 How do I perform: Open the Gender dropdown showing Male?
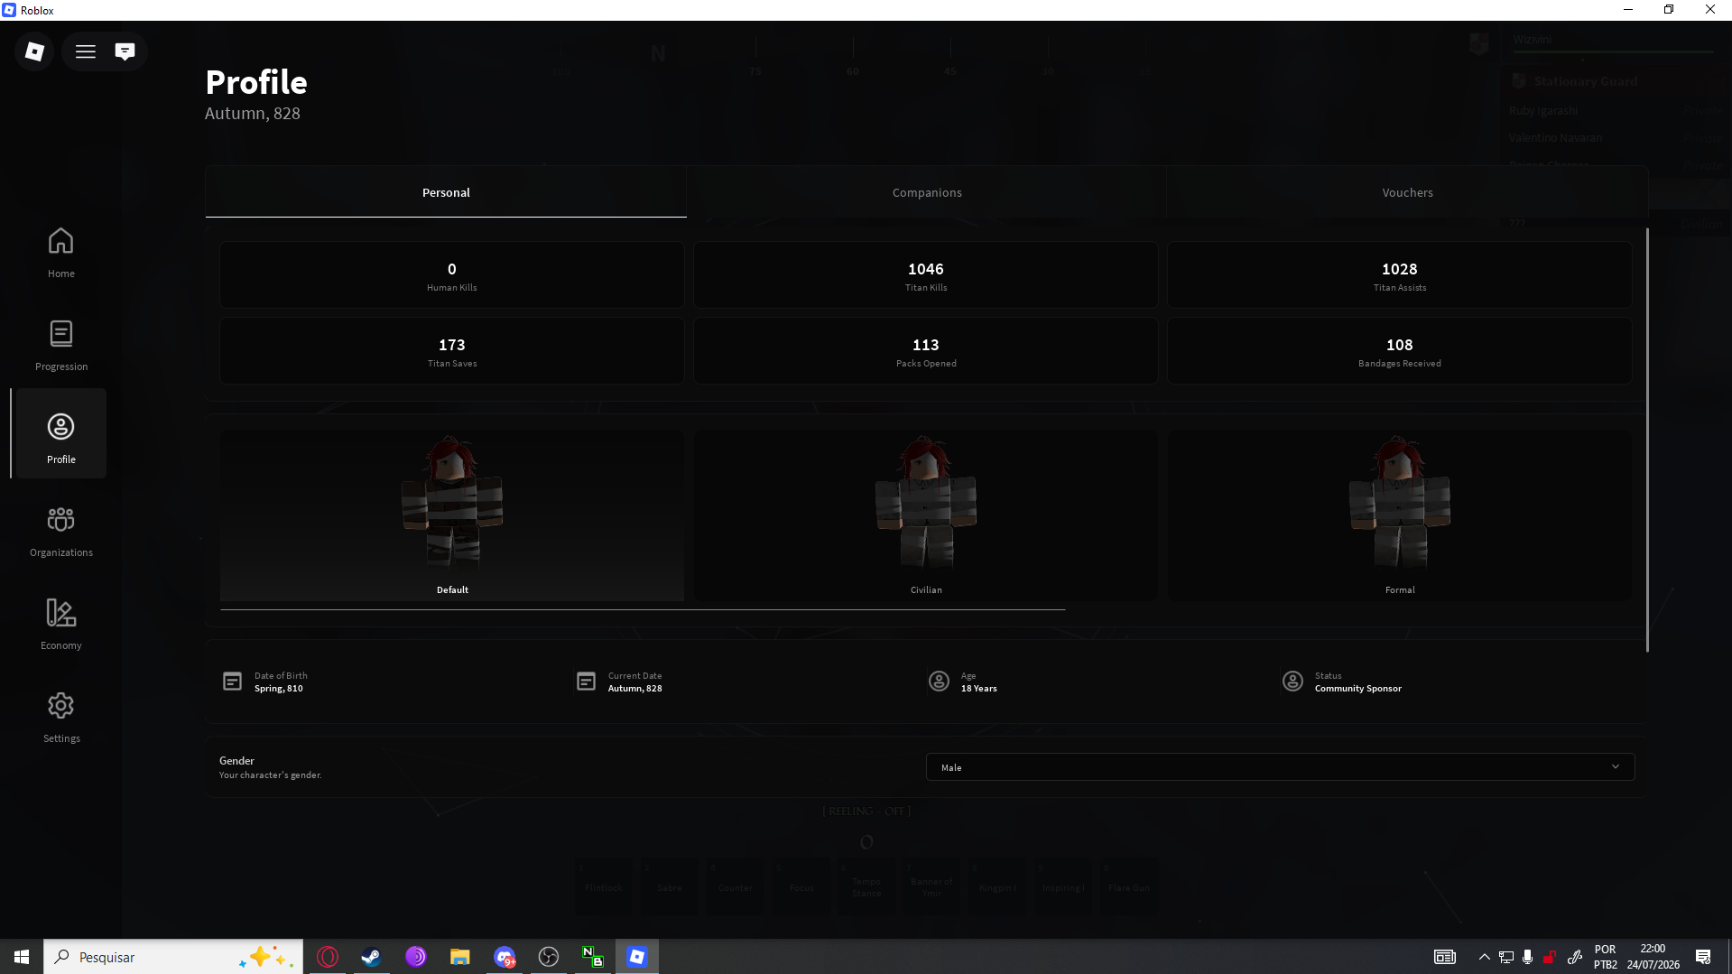[x=1280, y=767]
